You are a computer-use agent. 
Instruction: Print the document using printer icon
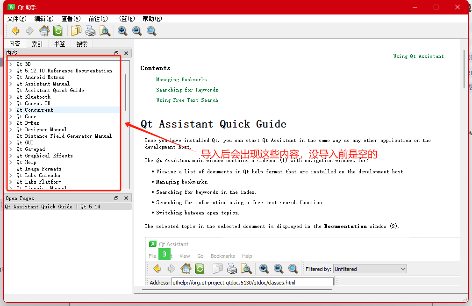tap(90, 31)
